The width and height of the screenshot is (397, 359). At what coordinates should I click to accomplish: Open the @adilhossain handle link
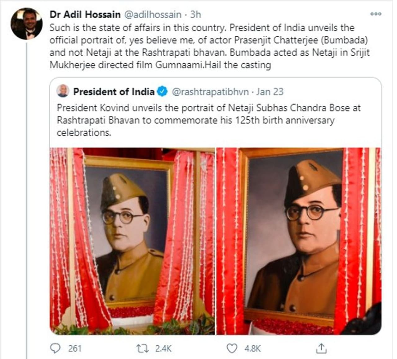[153, 14]
